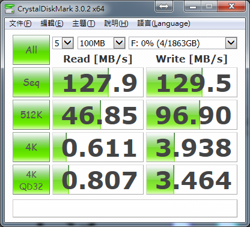Open the 主題(T) menu

click(x=84, y=23)
